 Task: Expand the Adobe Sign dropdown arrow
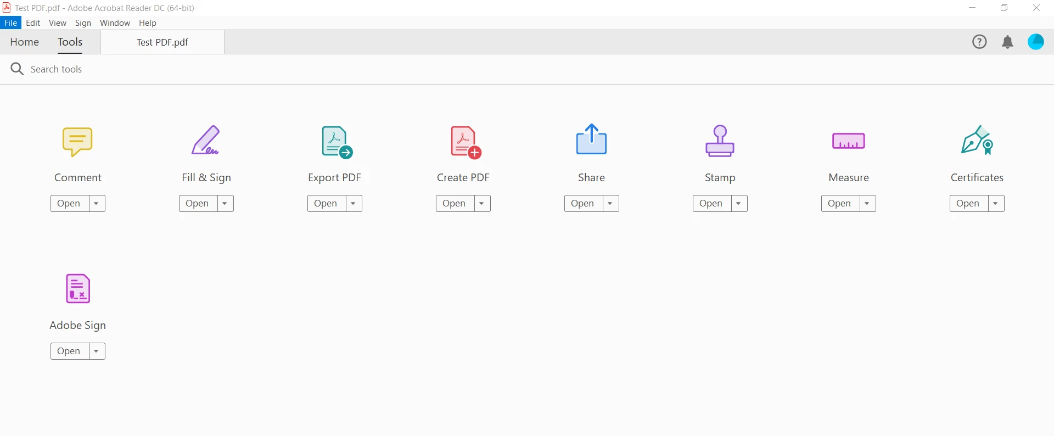[x=97, y=351]
